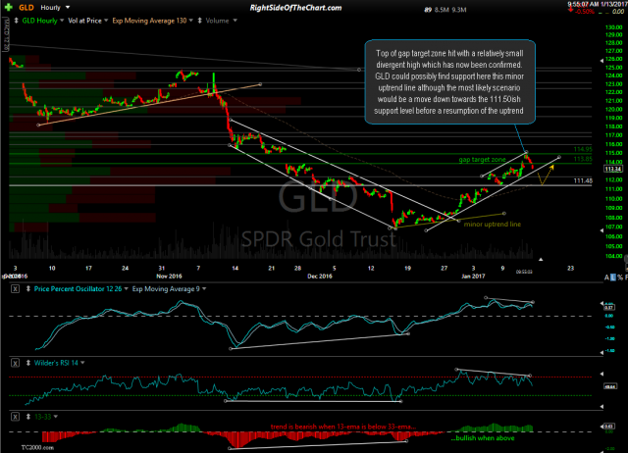628x453 pixels.
Task: Expand the Wilder's RSI 14 menu
Action: click(82, 363)
